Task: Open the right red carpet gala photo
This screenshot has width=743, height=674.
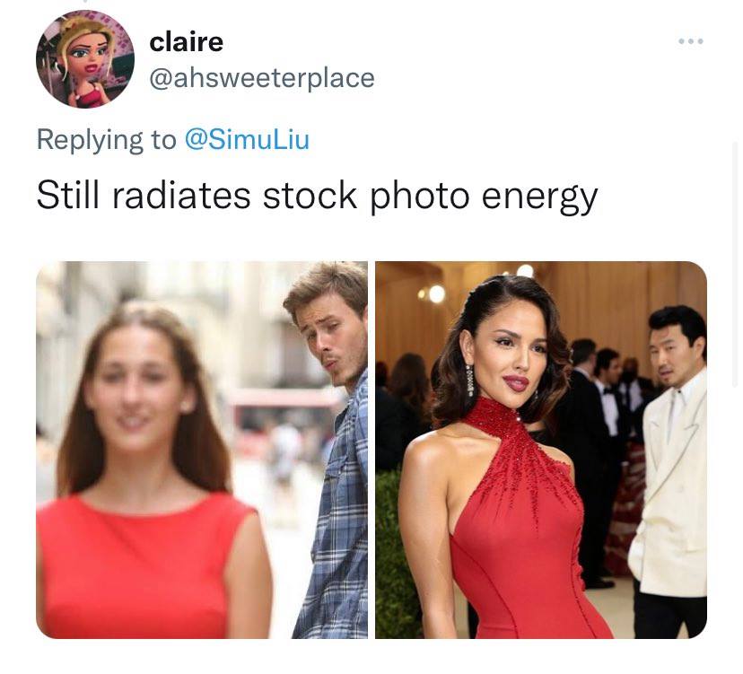Action: click(x=541, y=450)
